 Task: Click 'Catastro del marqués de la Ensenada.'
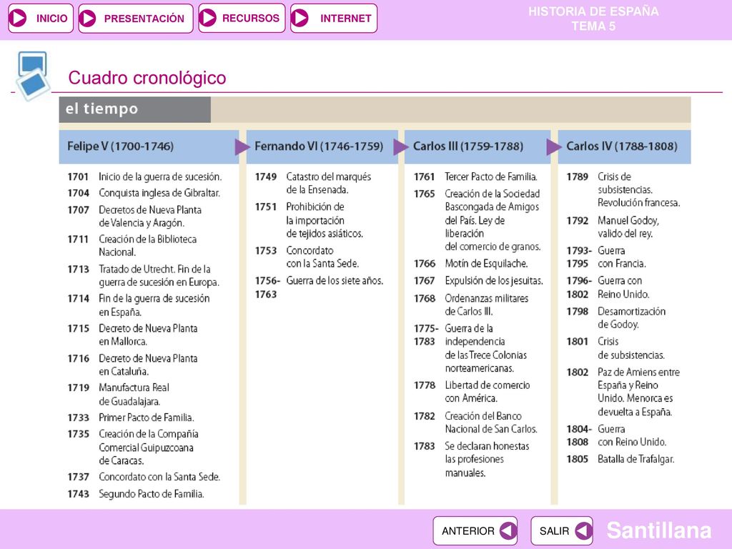[329, 183]
